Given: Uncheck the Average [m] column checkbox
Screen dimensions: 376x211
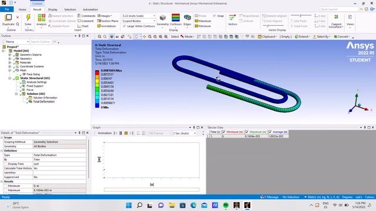Looking at the screenshot, I should pos(270,132).
